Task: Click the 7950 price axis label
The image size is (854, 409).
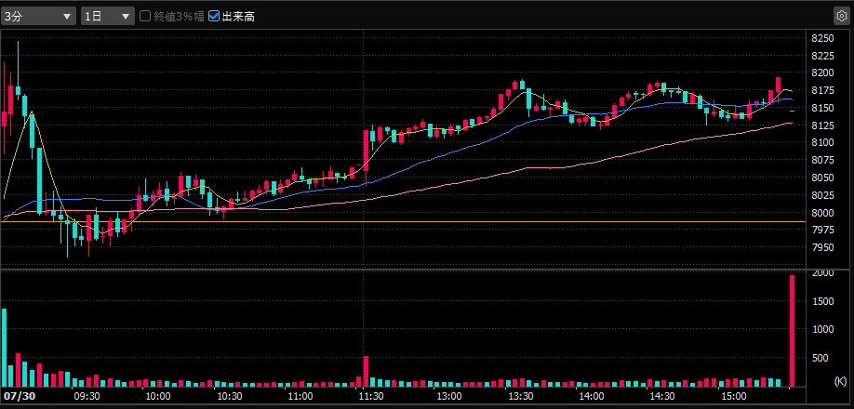Action: click(x=822, y=247)
